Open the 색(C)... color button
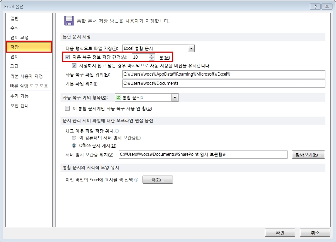This screenshot has height=242, width=336. point(157,180)
